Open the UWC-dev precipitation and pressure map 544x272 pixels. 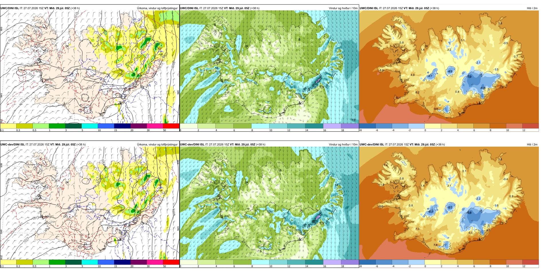pyautogui.click(x=90, y=203)
